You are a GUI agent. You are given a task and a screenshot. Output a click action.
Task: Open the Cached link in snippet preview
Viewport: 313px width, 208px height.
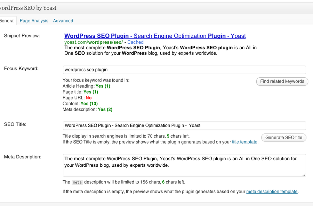tap(135, 42)
